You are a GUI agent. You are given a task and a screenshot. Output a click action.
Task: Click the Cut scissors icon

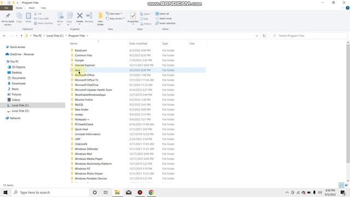35,14
